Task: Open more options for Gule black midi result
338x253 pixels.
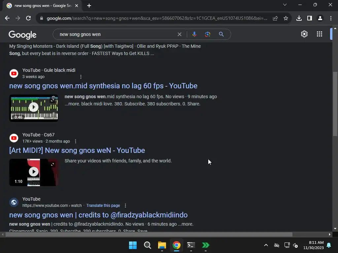Action: pos(81,77)
